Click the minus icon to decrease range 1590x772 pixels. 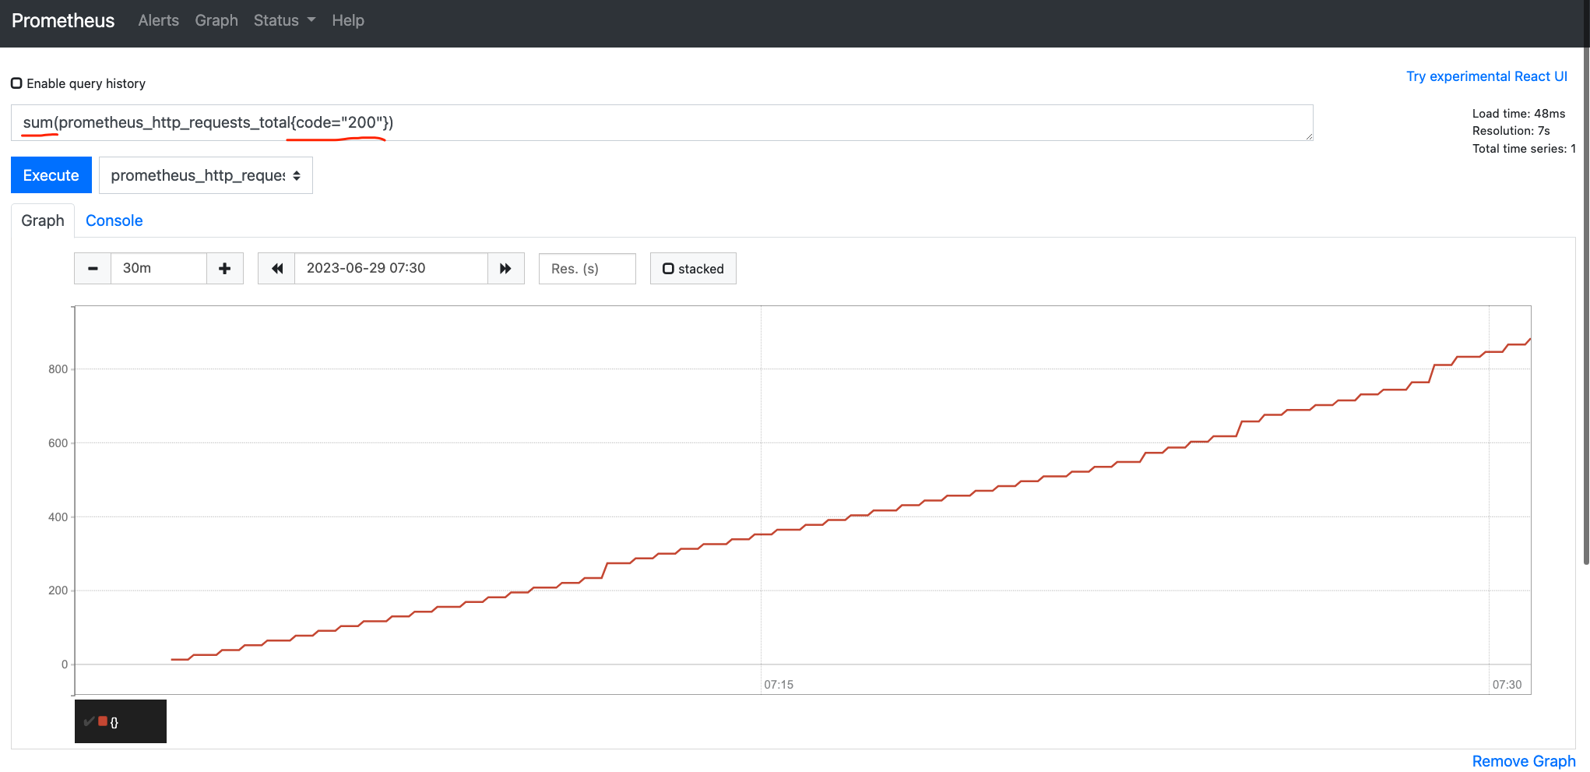pyautogui.click(x=93, y=269)
